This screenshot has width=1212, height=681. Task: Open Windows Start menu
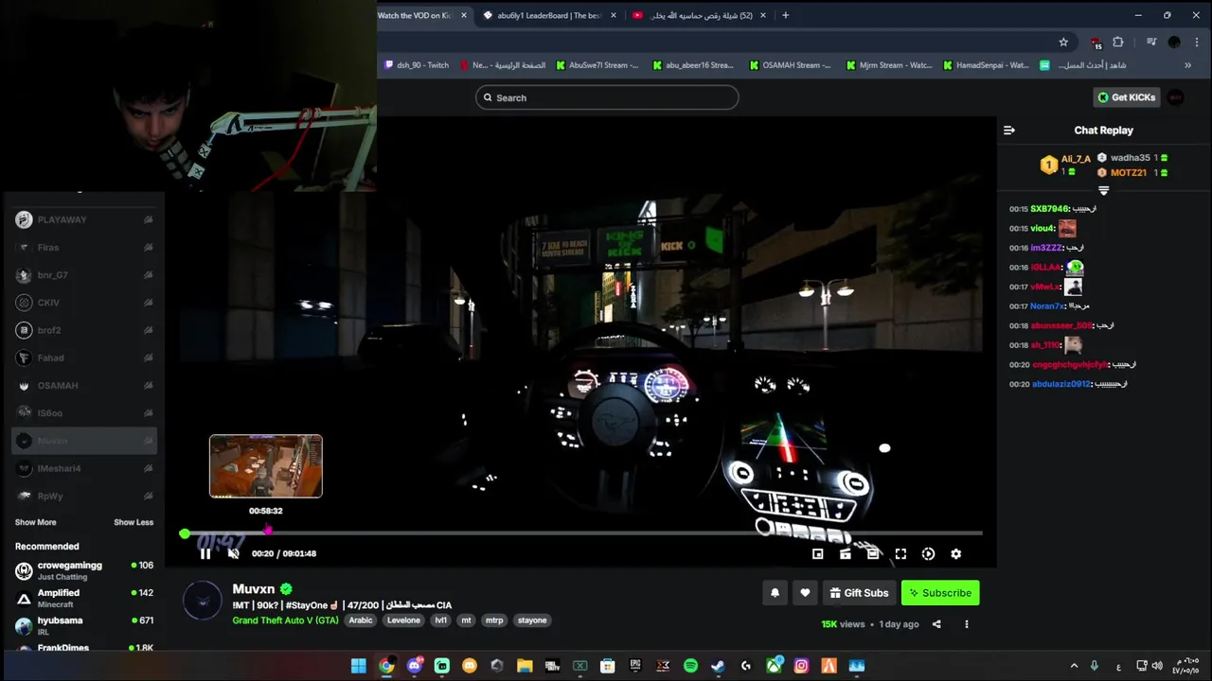point(358,666)
